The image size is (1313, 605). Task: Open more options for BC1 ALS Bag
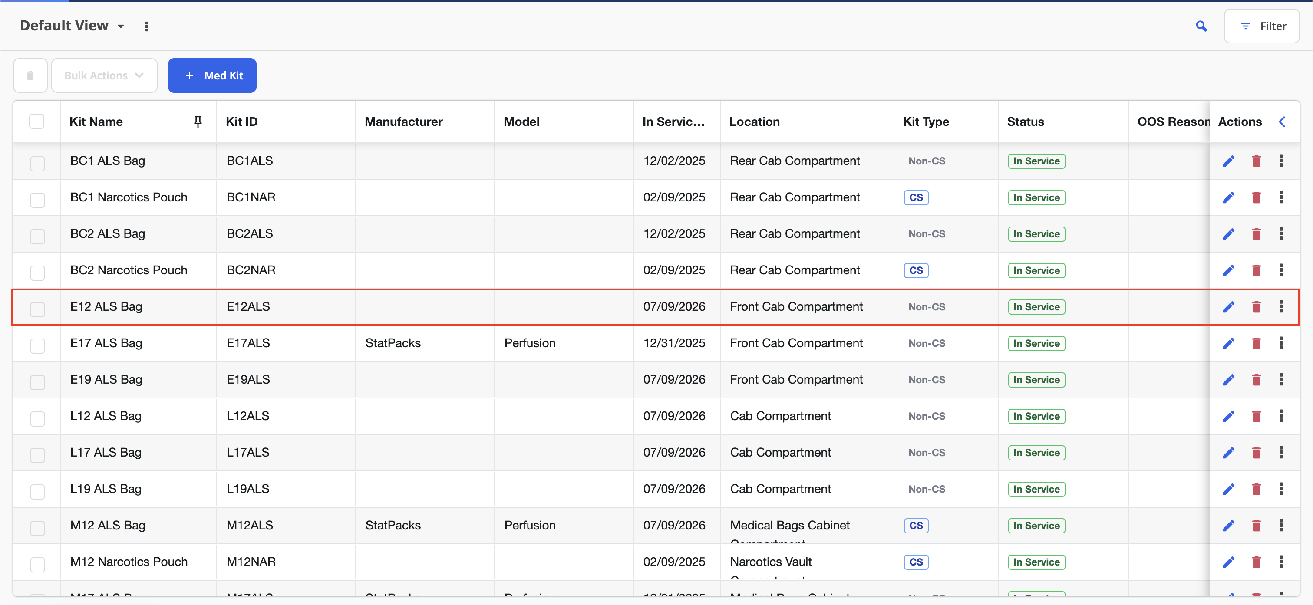[1281, 161]
